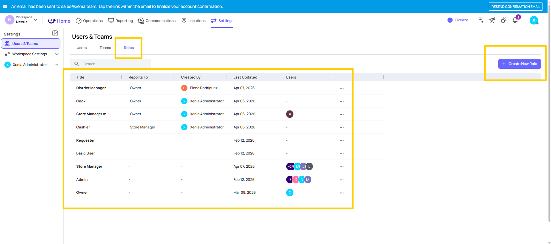551x244 pixels.
Task: Open more options for District Manager role
Action: 342,88
